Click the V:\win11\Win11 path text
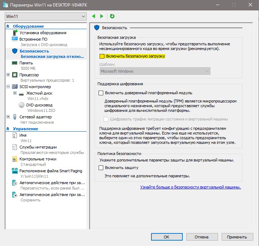This screenshot has width=259, height=246. (x=35, y=176)
